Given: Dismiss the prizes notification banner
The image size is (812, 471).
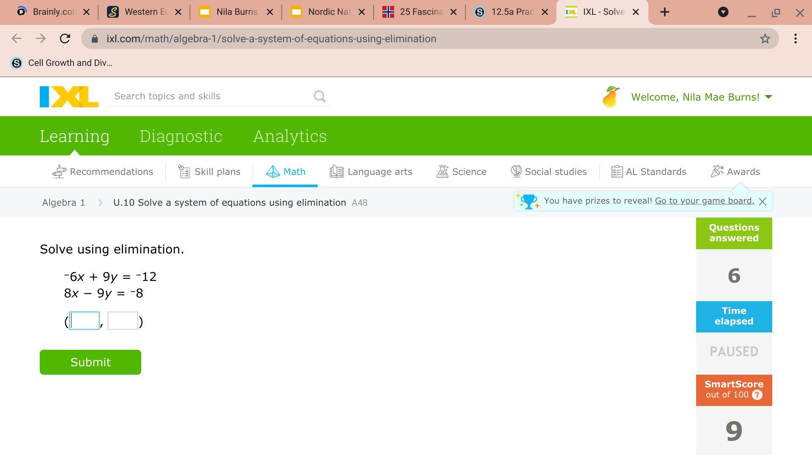Looking at the screenshot, I should pyautogui.click(x=763, y=201).
